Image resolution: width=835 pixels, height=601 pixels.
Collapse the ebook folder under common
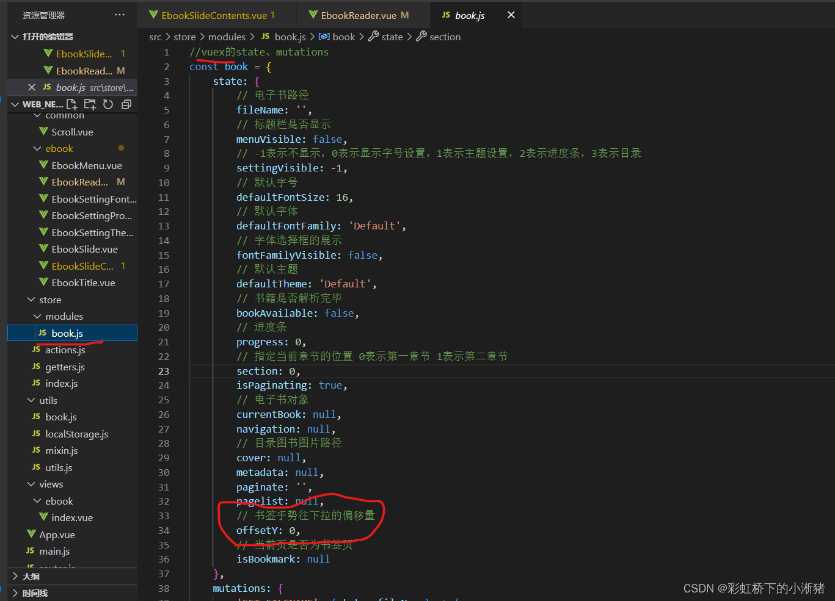click(x=38, y=148)
